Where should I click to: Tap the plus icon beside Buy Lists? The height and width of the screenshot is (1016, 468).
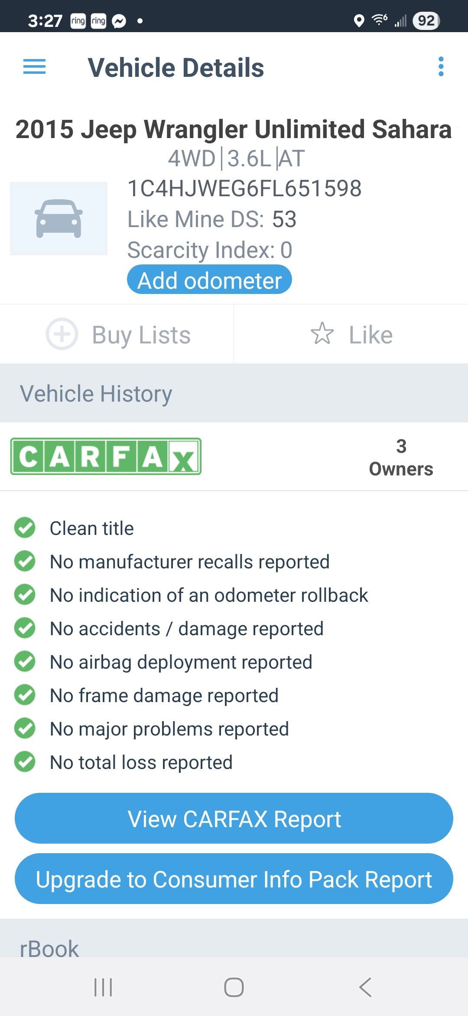(62, 334)
